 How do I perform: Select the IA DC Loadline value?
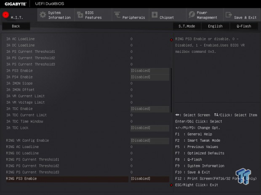(x=131, y=45)
